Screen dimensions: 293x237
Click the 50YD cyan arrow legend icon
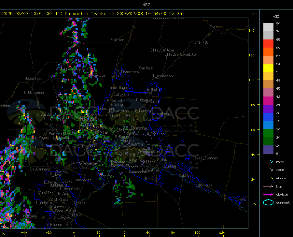[268, 162]
